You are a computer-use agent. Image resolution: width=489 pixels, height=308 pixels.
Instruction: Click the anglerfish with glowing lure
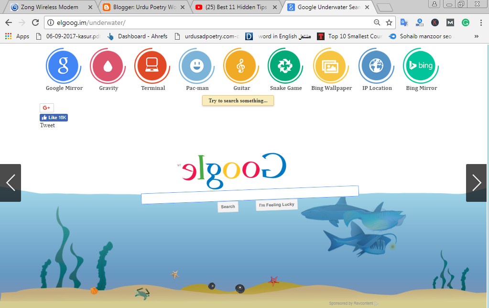point(380,243)
